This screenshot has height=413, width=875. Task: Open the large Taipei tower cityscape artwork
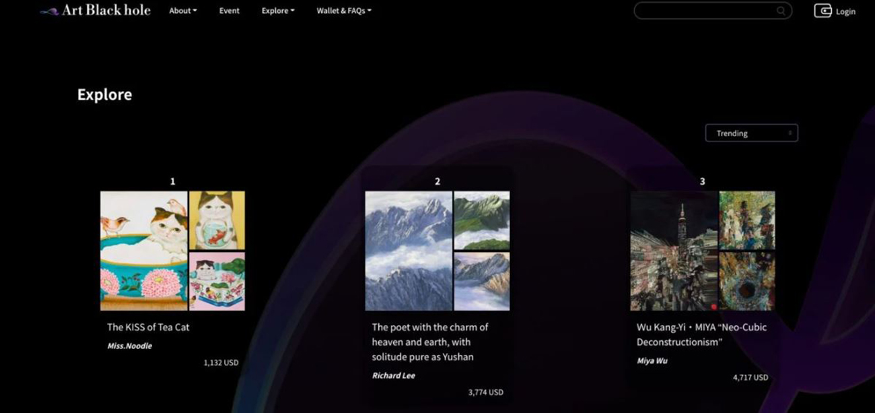[674, 251]
